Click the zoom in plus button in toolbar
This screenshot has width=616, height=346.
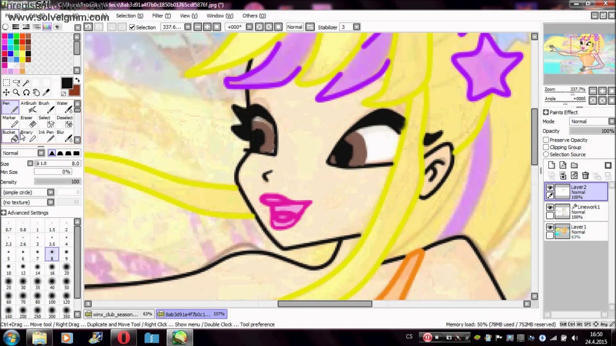point(207,27)
